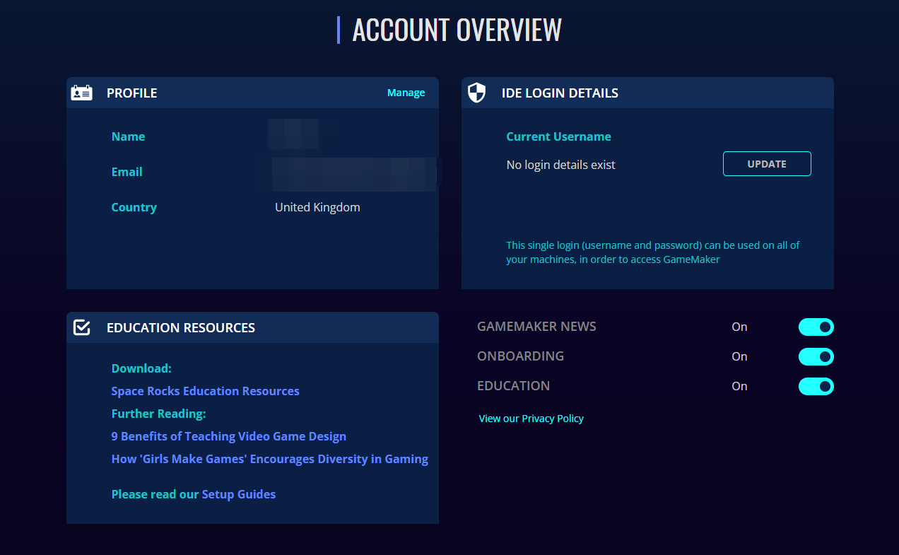Click the 'No login details exist' text
899x555 pixels.
[x=560, y=165]
